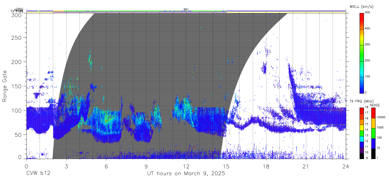Click the 'CVW b12' radar beam label
The width and height of the screenshot is (389, 180).
[x=38, y=174]
